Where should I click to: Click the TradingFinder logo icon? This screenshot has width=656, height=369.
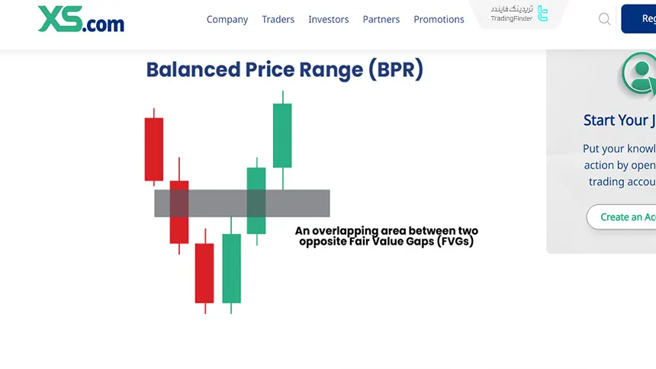tap(542, 13)
